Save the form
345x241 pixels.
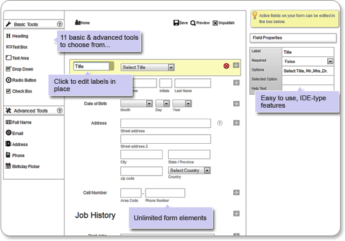180,23
